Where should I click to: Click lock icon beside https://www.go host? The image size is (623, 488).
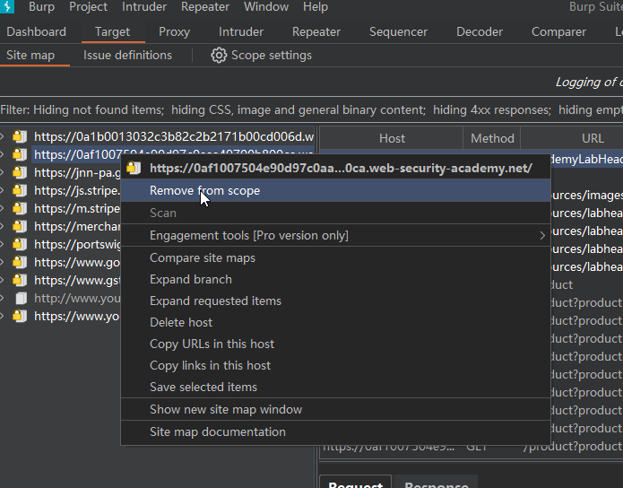pos(20,262)
